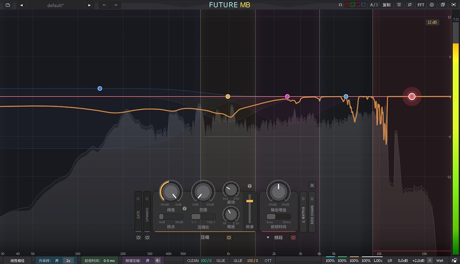Screen dimensions: 460x264
Task: Click the orange 100/0 value
Action: [253, 260]
